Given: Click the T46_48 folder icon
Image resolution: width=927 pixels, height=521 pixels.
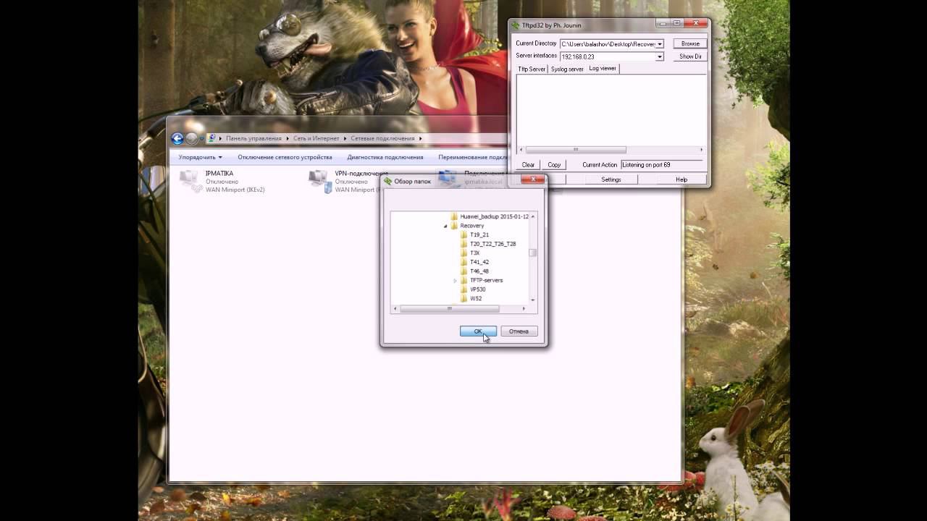Looking at the screenshot, I should pos(464,271).
